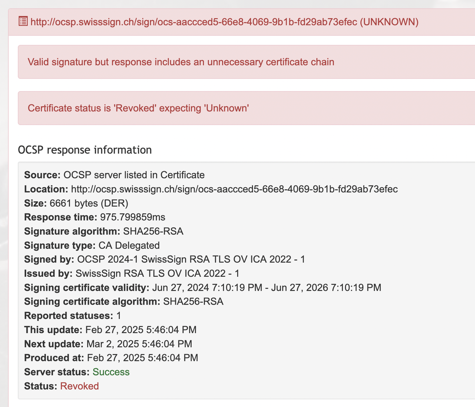Screen dimensions: 475x407
Task: Click the Location URL in response details
Action: pyautogui.click(x=234, y=189)
